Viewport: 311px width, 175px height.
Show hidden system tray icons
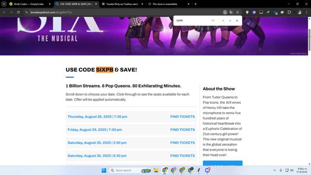coord(275,170)
